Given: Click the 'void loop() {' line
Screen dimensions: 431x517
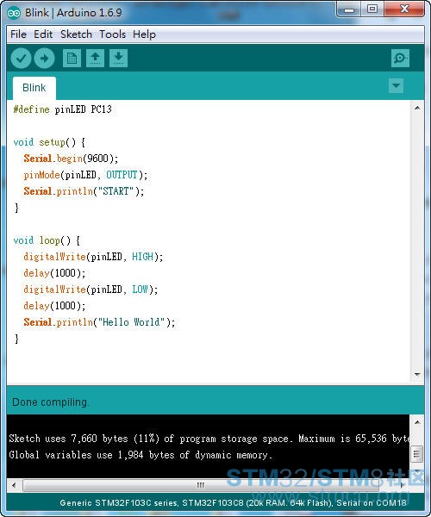Looking at the screenshot, I should pos(47,240).
